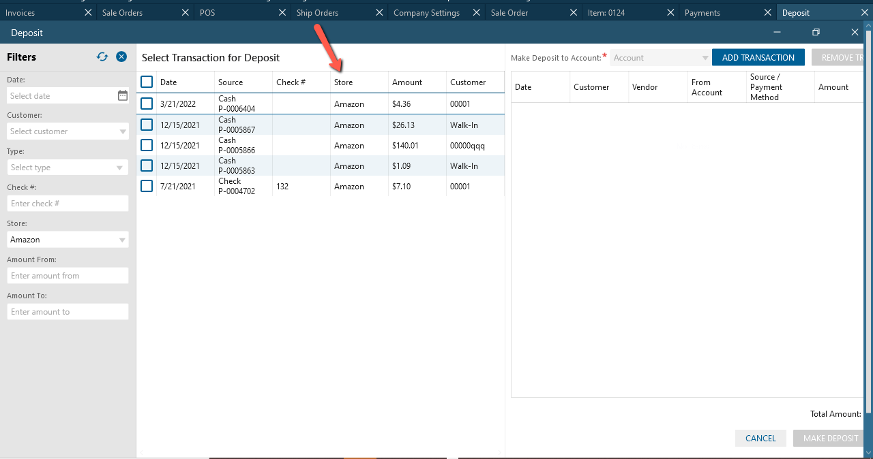
Task: Switch to the POS tab
Action: (207, 13)
